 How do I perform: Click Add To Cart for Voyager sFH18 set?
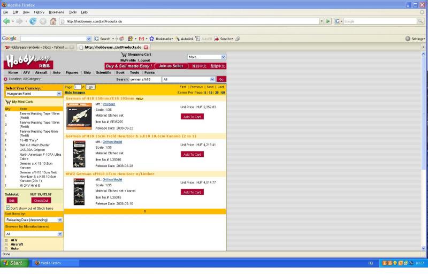click(x=192, y=116)
